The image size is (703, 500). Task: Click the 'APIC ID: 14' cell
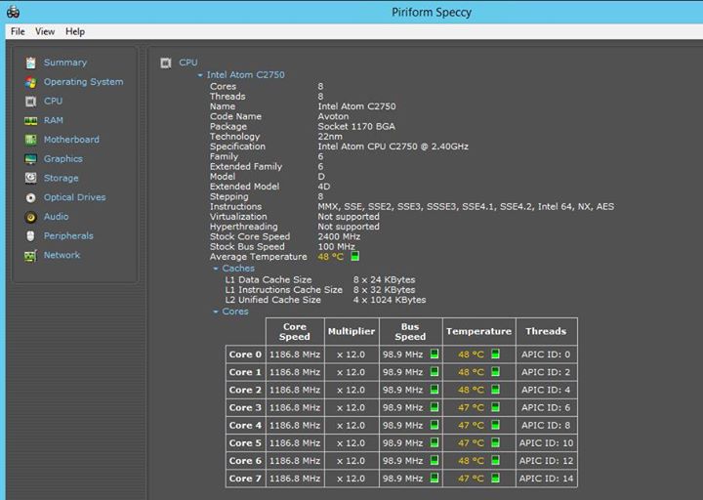pos(546,479)
